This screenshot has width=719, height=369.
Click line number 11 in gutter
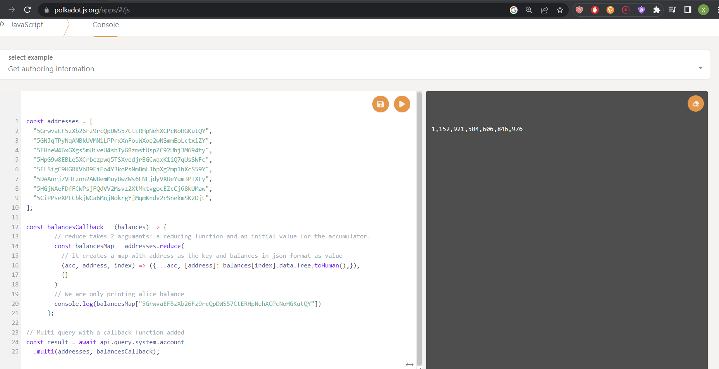[15, 217]
